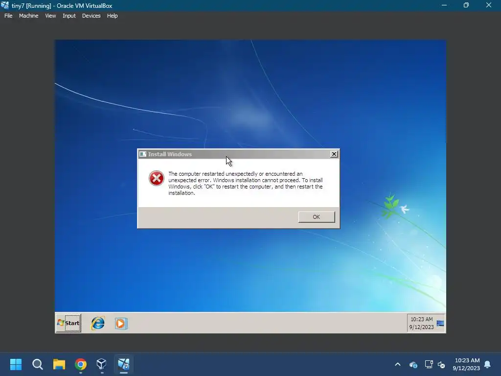Open the host clock and calendar
The height and width of the screenshot is (376, 501).
(x=466, y=364)
